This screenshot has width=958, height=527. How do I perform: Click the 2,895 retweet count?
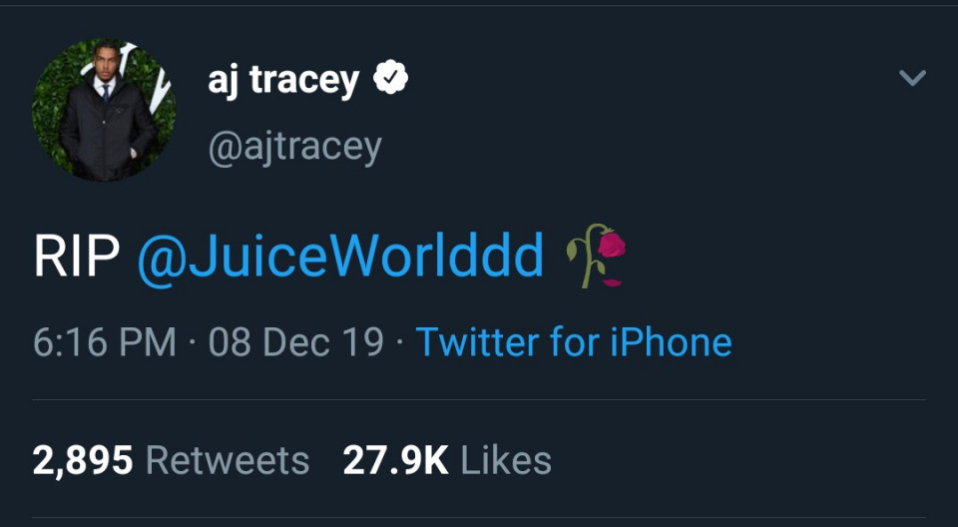[83, 460]
